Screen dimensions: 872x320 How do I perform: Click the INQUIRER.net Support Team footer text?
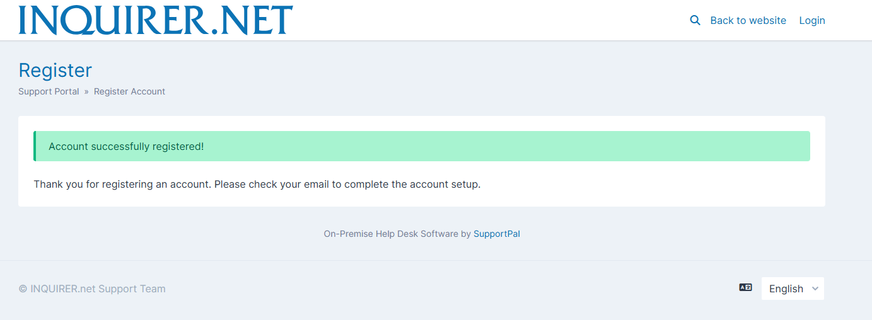(98, 289)
